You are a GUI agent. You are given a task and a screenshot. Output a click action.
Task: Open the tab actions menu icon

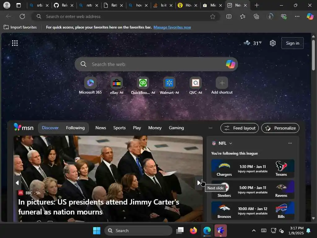pos(18,5)
